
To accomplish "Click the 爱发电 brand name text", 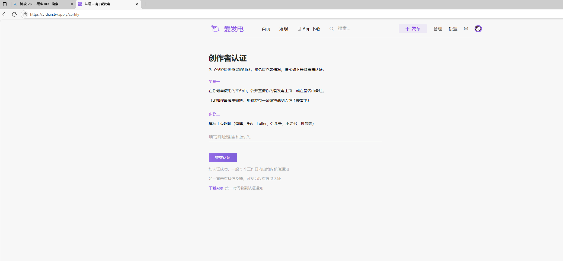I will point(233,29).
